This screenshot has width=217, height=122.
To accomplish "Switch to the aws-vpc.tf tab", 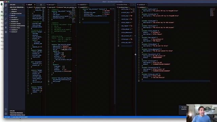I will click(x=51, y=5).
